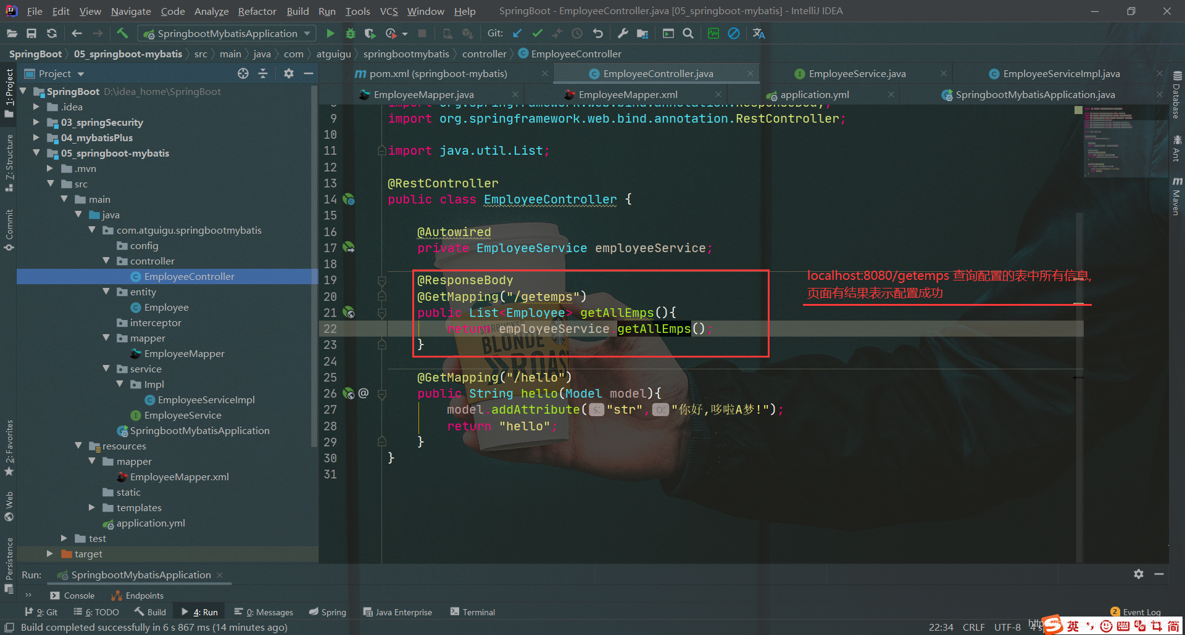
Task: Collapse the resources folder
Action: pos(78,446)
